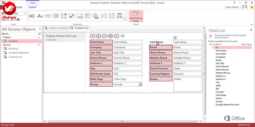The width and height of the screenshot is (255, 127).
Task: Select the Button control in Controls gallery
Action: coord(47,16)
